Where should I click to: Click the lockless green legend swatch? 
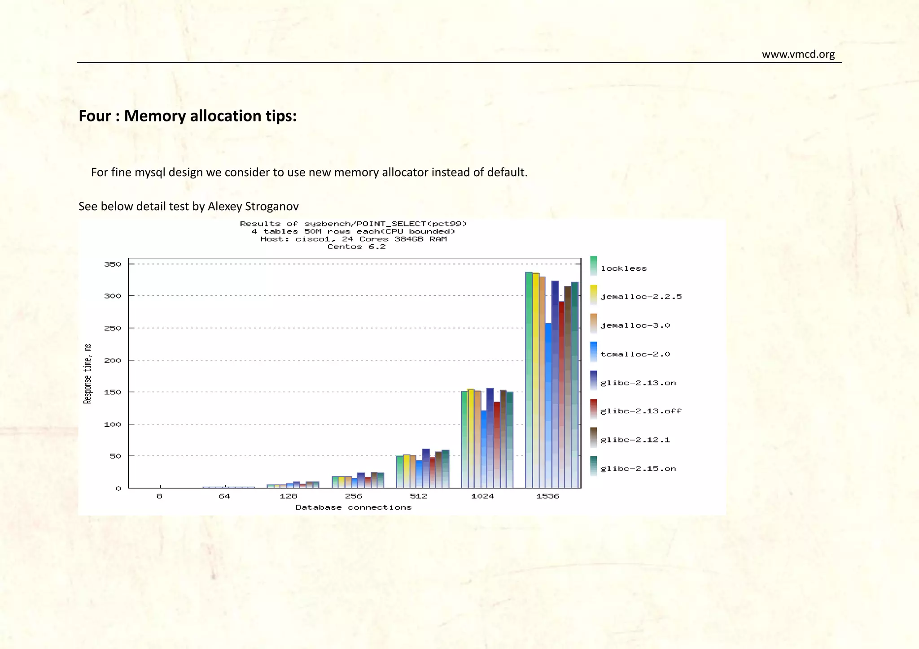click(593, 266)
